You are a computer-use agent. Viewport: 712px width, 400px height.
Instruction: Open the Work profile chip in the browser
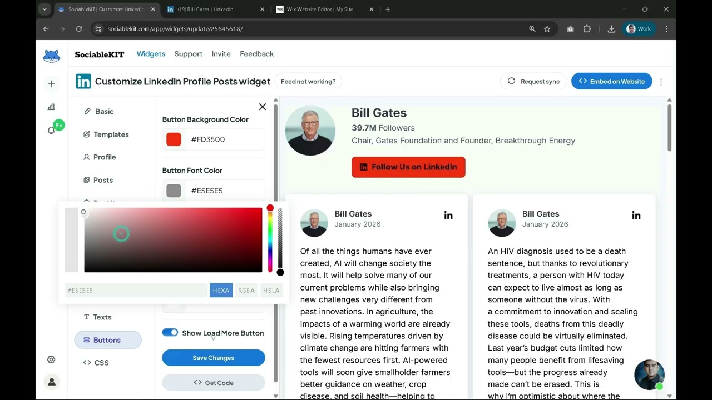[639, 29]
